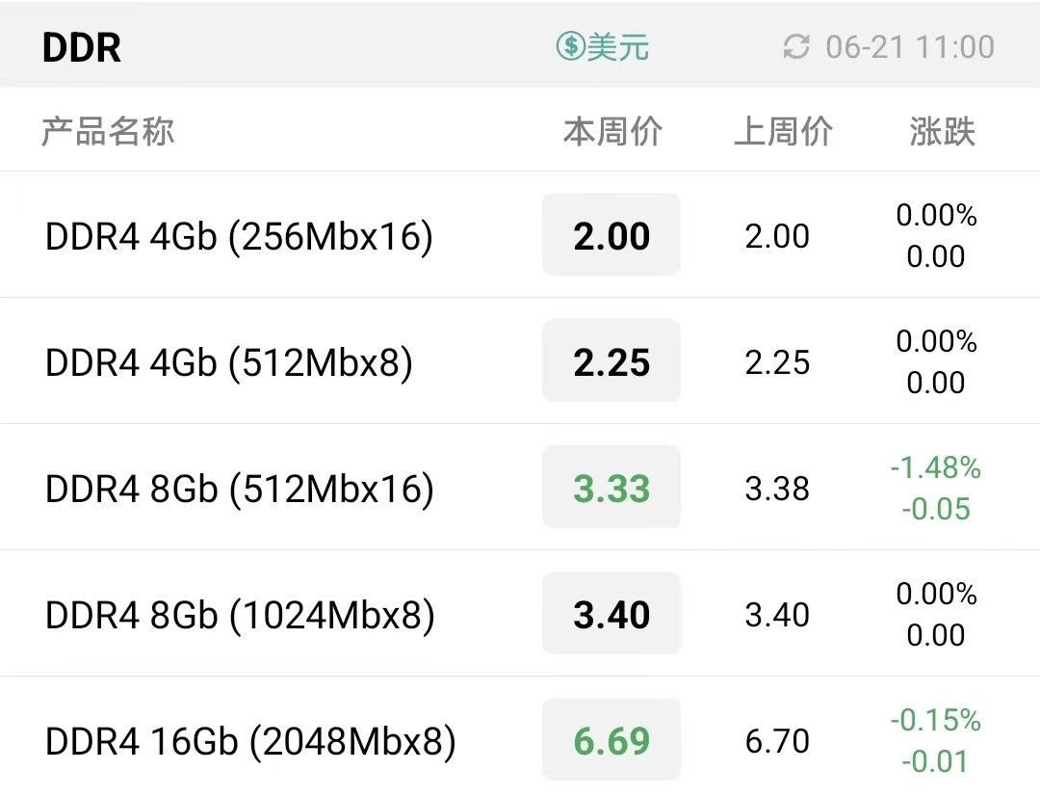Select last week's price 6.70
This screenshot has width=1040, height=797.
coord(777,741)
